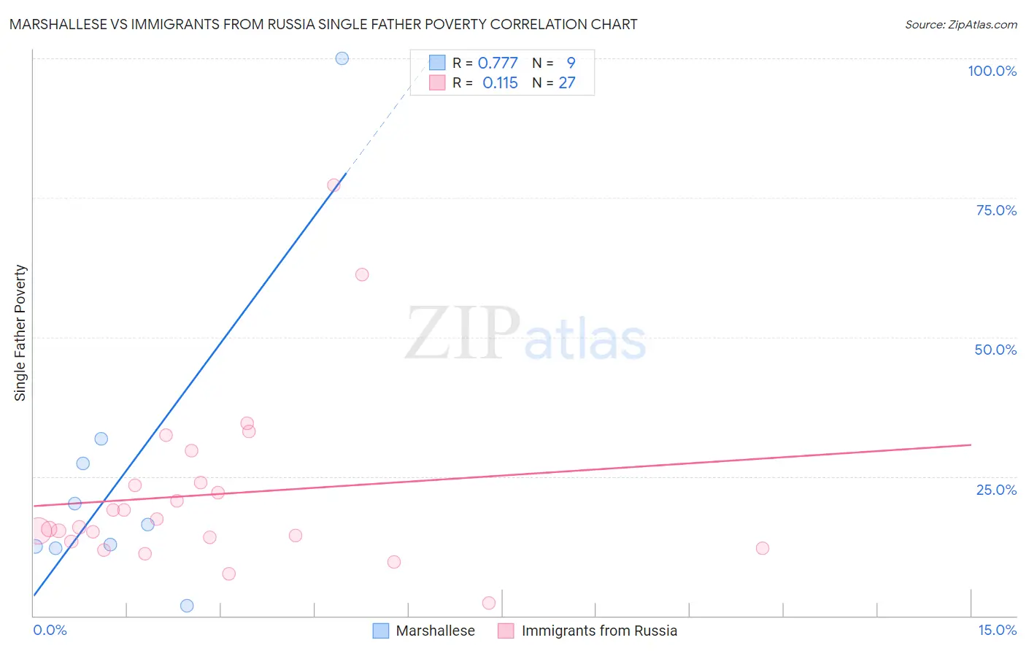Select the Immigrants from Russia legend label
This screenshot has height=651, width=1026.
pyautogui.click(x=599, y=631)
